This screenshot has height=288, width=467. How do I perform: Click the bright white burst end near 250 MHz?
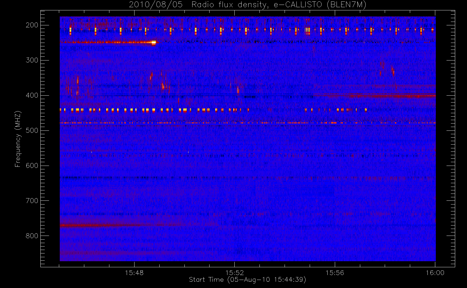(x=154, y=43)
